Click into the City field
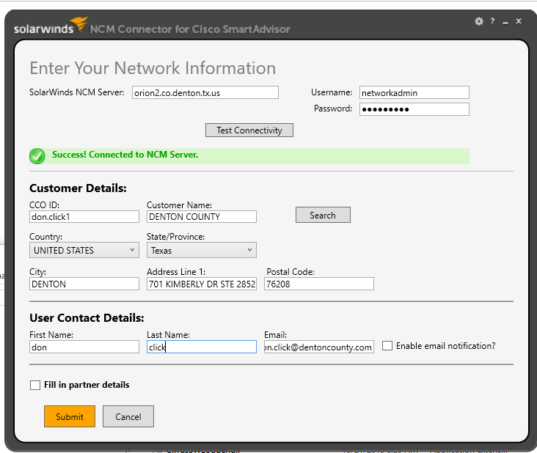 coord(84,284)
